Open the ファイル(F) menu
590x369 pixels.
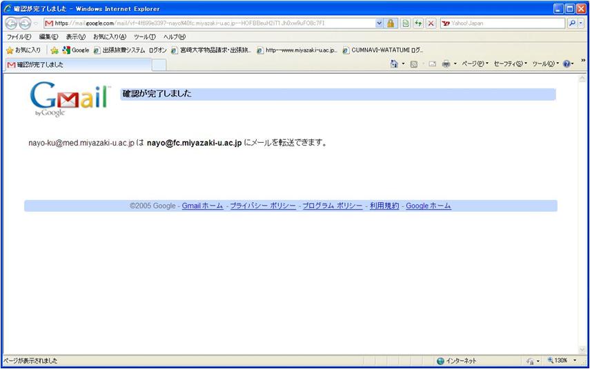[19, 37]
